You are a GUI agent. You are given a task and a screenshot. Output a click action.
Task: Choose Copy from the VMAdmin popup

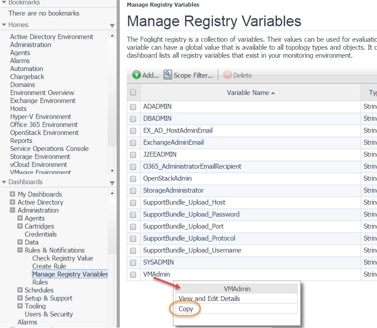[186, 309]
